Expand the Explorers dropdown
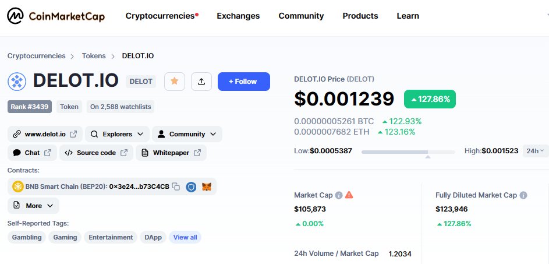The height and width of the screenshot is (264, 549). (117, 134)
